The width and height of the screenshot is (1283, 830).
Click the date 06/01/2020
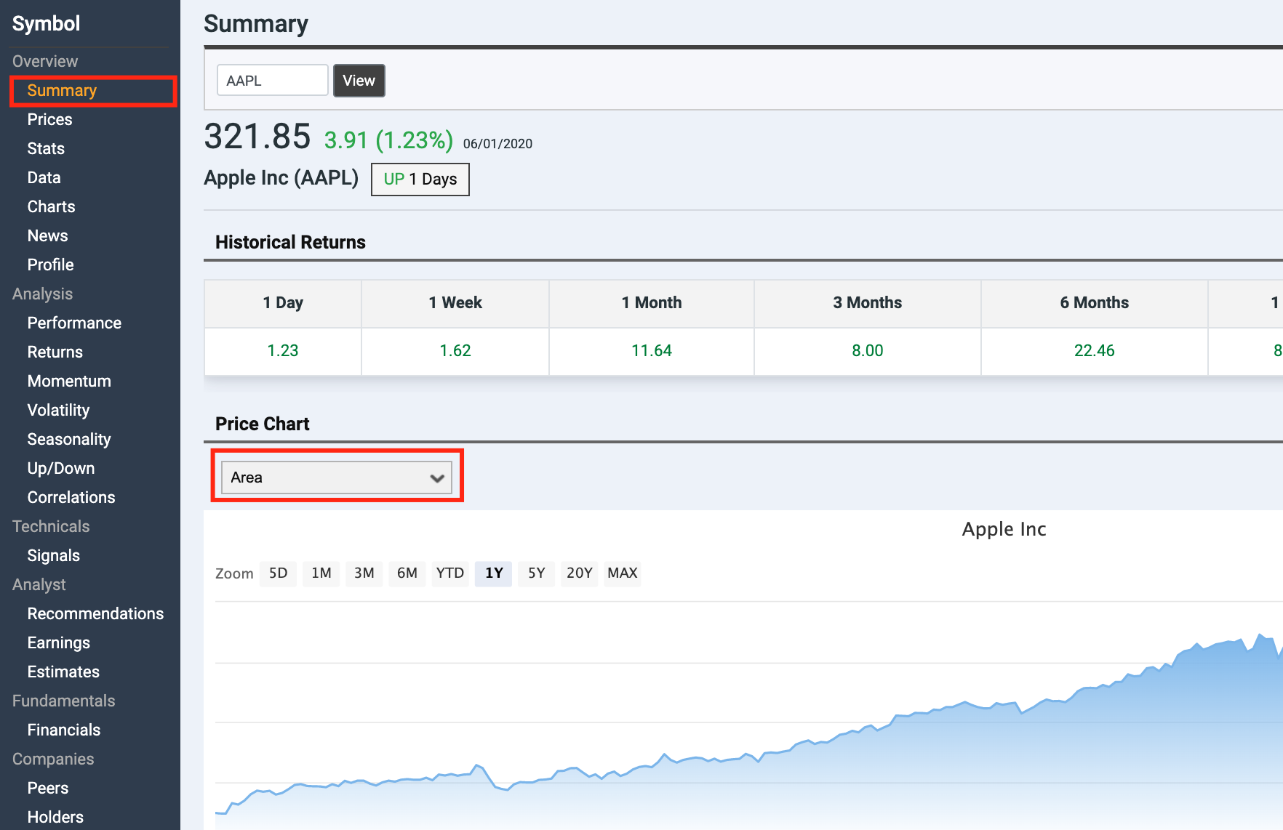(x=497, y=144)
